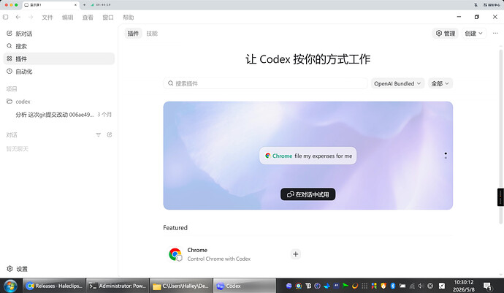The width and height of the screenshot is (504, 293).
Task: Click the grid dots tray icon
Action: [364, 286]
